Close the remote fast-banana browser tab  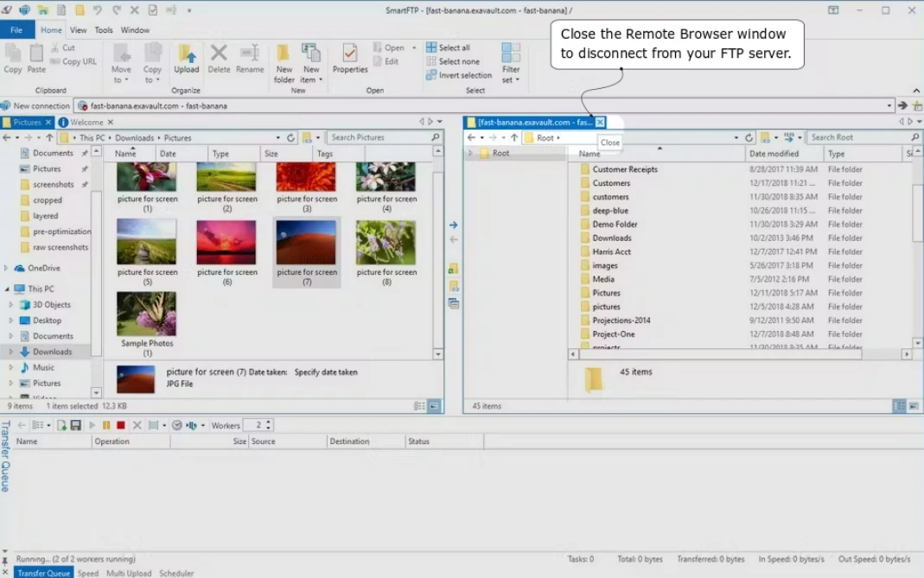599,123
